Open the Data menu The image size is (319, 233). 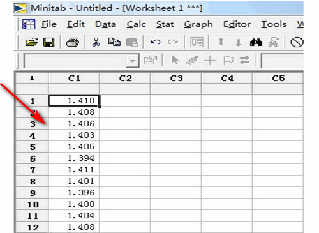tap(105, 24)
